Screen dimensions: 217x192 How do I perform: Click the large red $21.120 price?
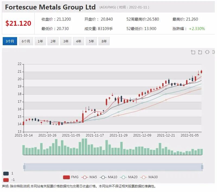[18, 23]
